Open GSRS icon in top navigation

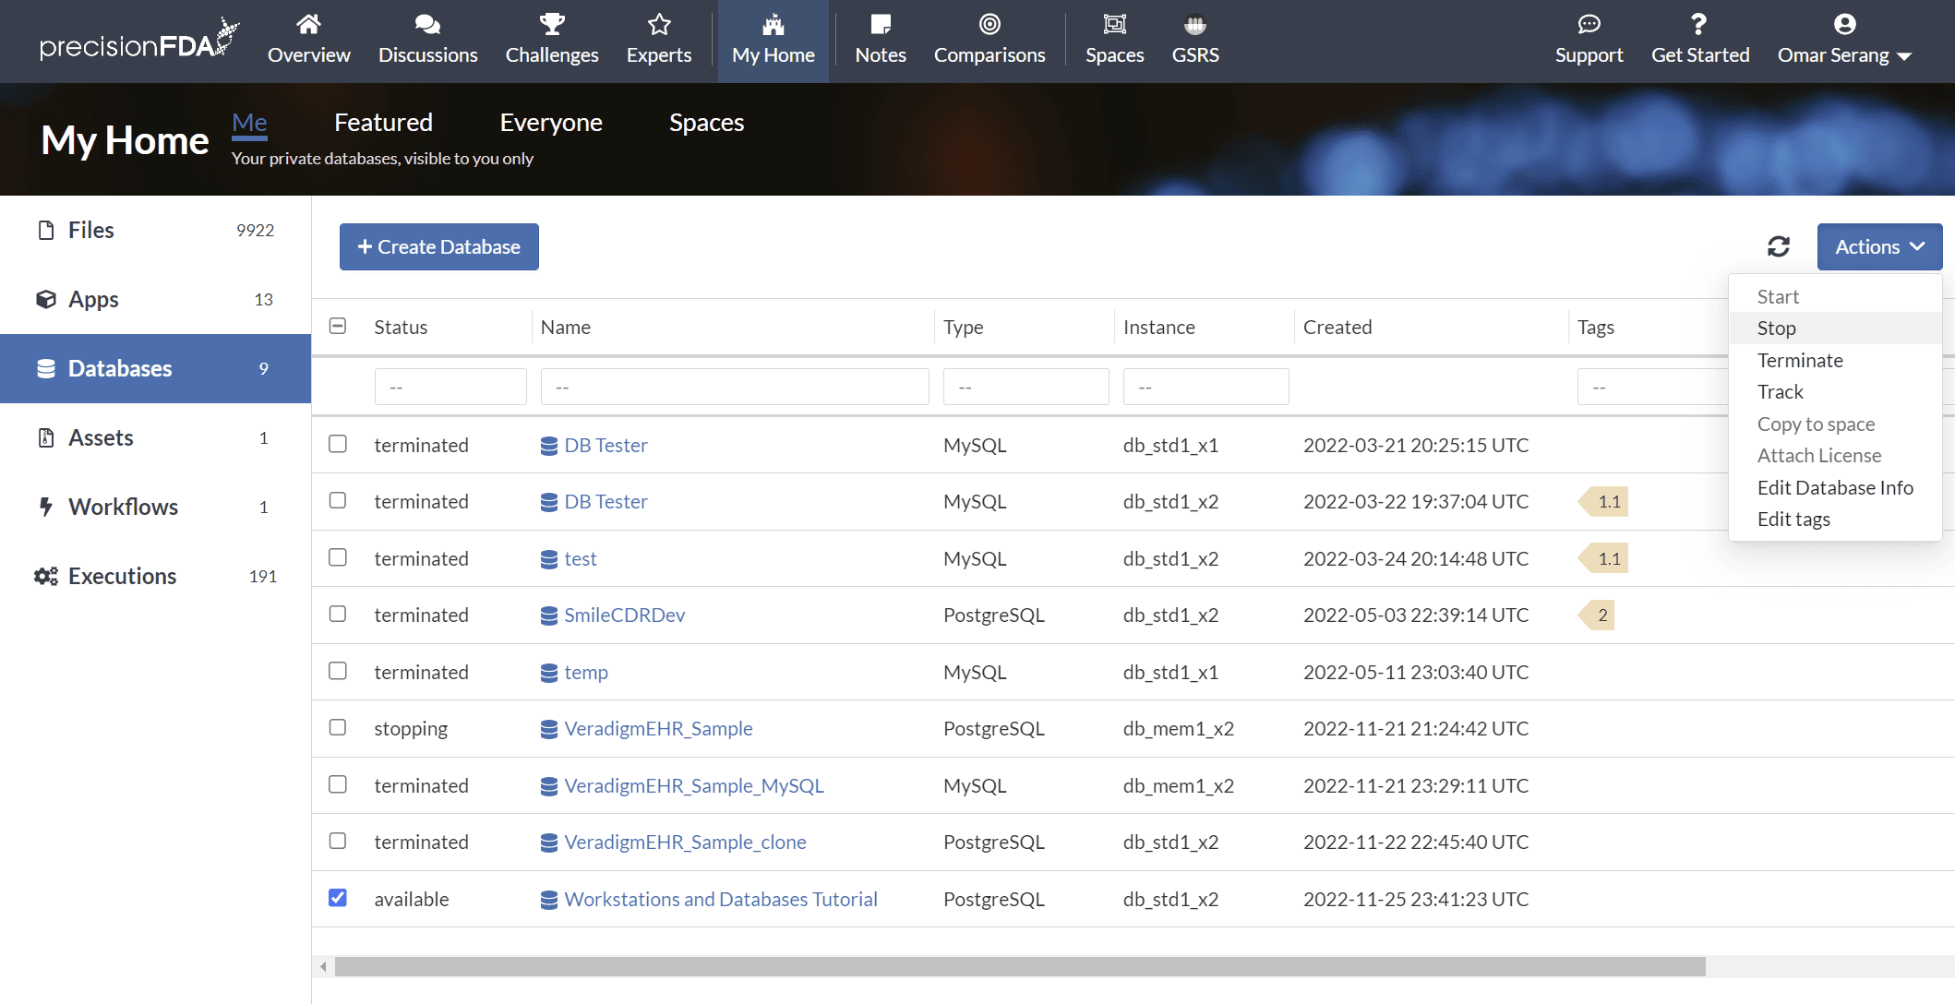[x=1195, y=25]
